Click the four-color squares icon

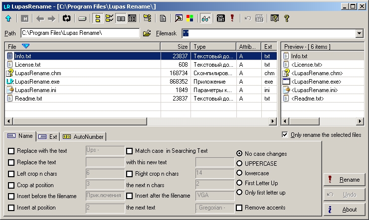pyautogui.click(x=189, y=18)
